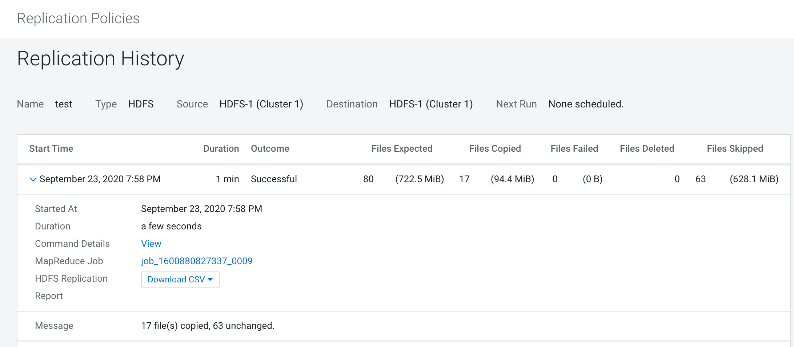Open MapReduce job job_1600880827337_0009 link
This screenshot has width=794, height=347.
[196, 261]
